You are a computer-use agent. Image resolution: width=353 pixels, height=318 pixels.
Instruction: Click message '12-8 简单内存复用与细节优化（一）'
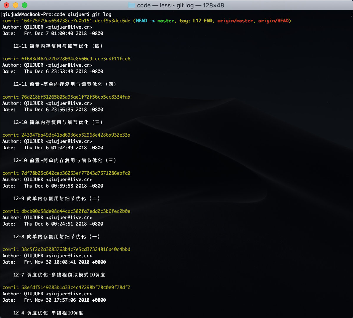57,236
